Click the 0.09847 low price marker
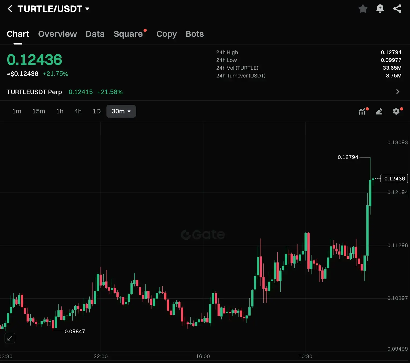411x363 pixels. click(75, 331)
